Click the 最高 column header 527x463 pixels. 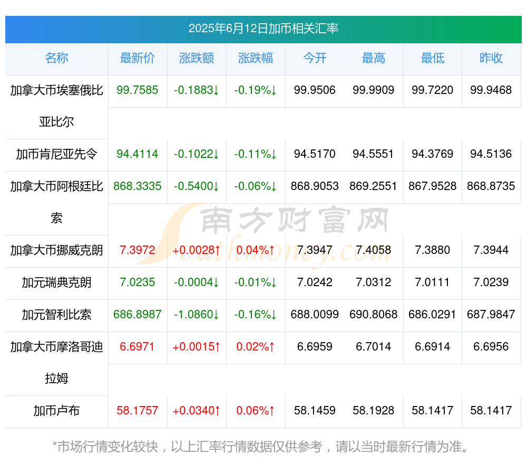(x=374, y=58)
